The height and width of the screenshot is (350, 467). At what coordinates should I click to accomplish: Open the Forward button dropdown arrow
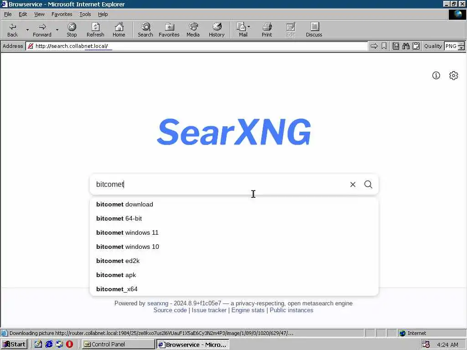pyautogui.click(x=57, y=30)
